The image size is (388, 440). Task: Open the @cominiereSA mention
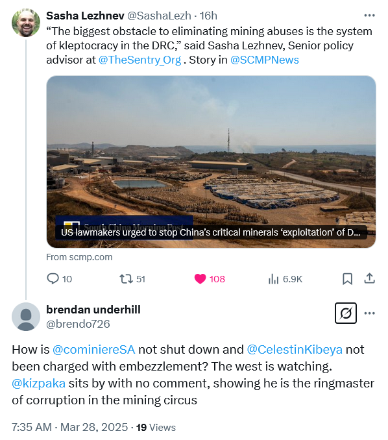tap(93, 350)
